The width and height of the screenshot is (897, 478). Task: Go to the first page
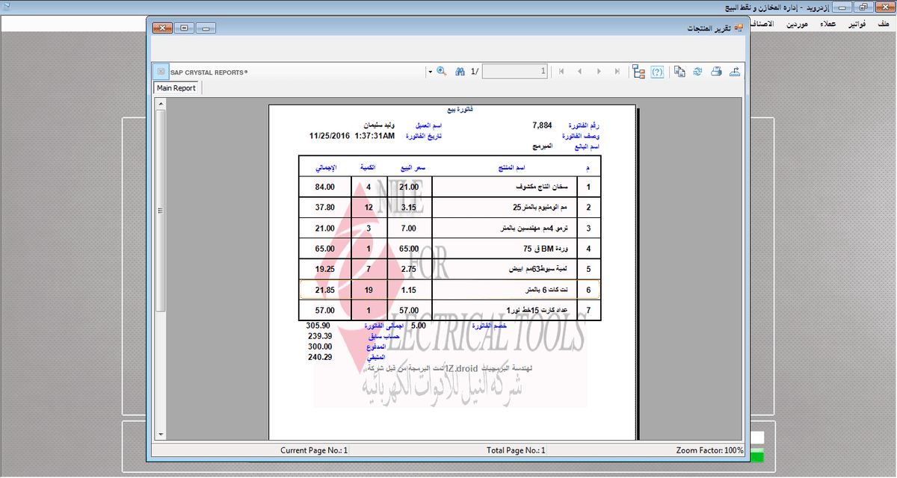[x=561, y=72]
